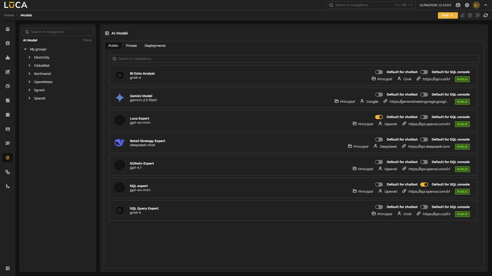Switch to the Private tab
Viewport: 492px width, 276px height.
point(131,46)
